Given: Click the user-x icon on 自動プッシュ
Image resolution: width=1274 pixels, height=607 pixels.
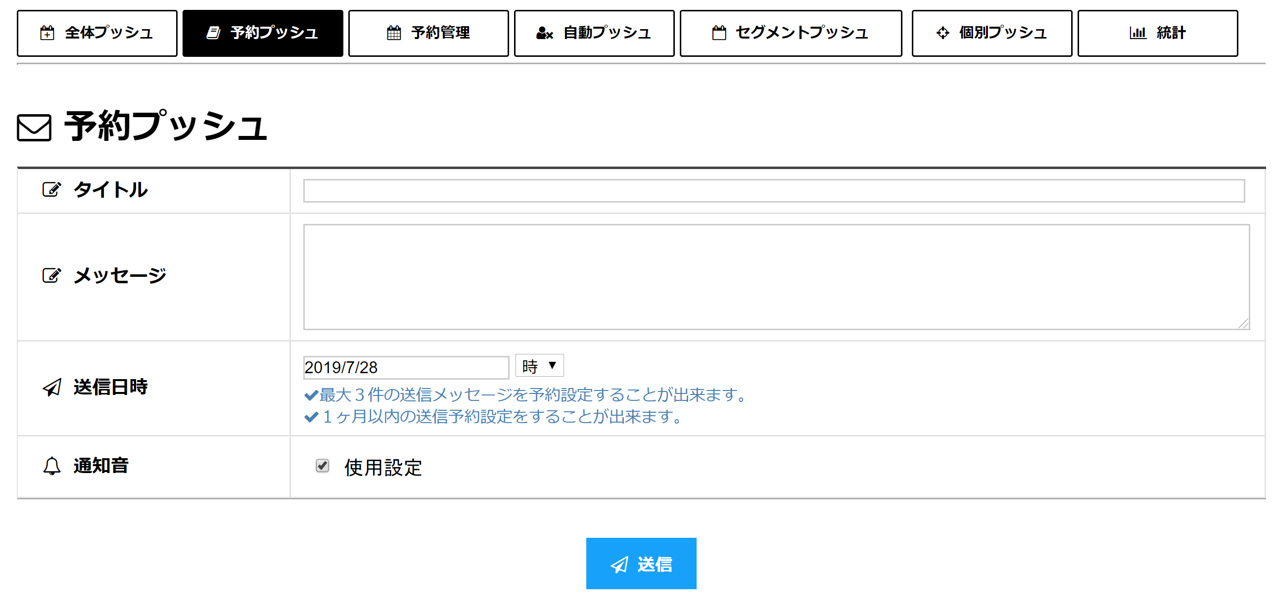Looking at the screenshot, I should (544, 33).
